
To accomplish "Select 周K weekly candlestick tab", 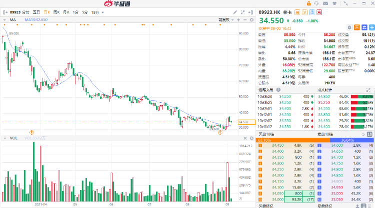I will (56, 12).
